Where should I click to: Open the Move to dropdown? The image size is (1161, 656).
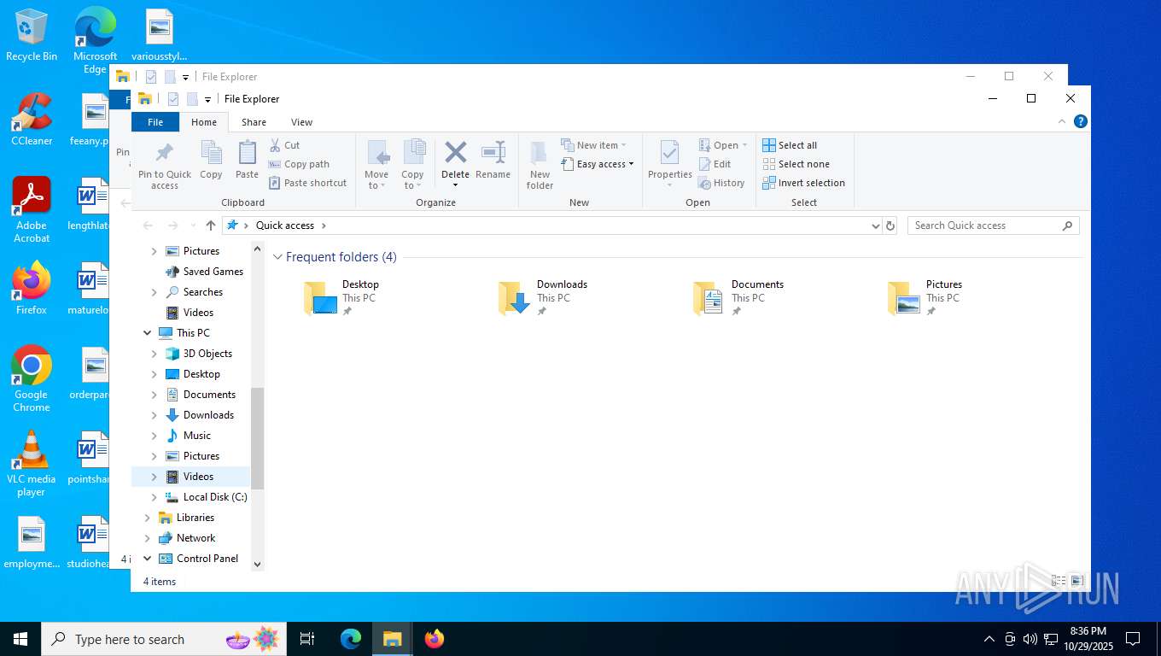(376, 166)
